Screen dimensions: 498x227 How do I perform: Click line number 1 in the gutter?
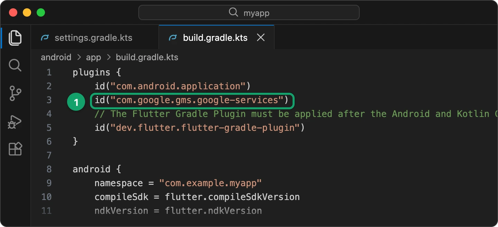click(x=49, y=72)
